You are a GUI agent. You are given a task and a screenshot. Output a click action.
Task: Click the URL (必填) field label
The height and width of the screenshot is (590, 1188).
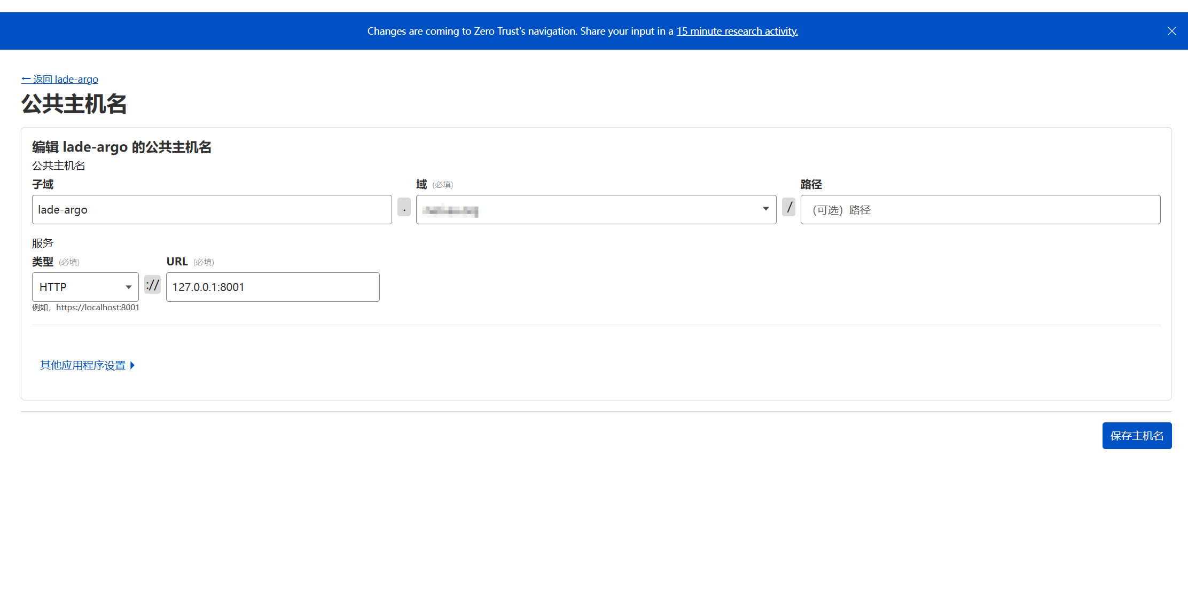pyautogui.click(x=189, y=262)
